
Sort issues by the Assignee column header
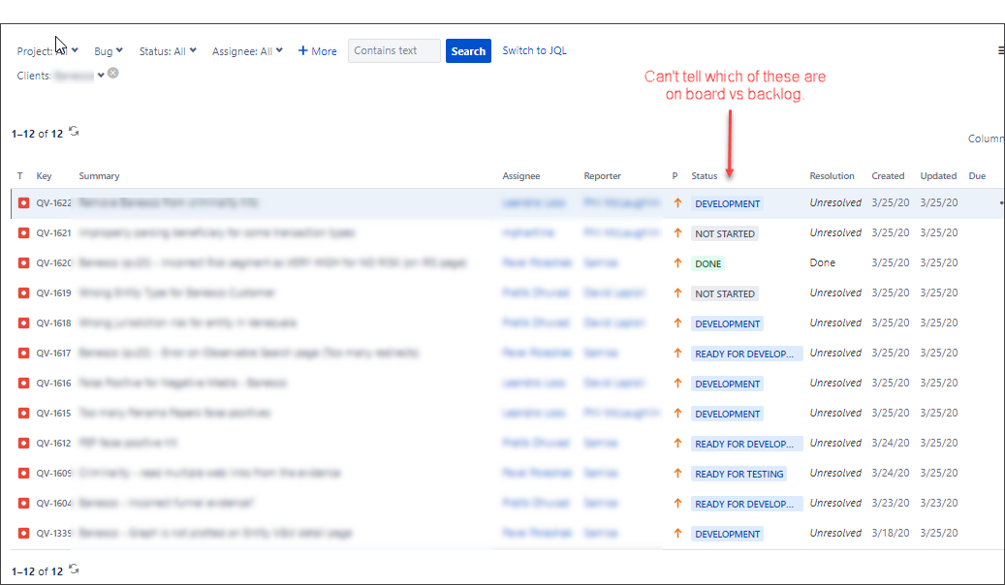click(521, 175)
